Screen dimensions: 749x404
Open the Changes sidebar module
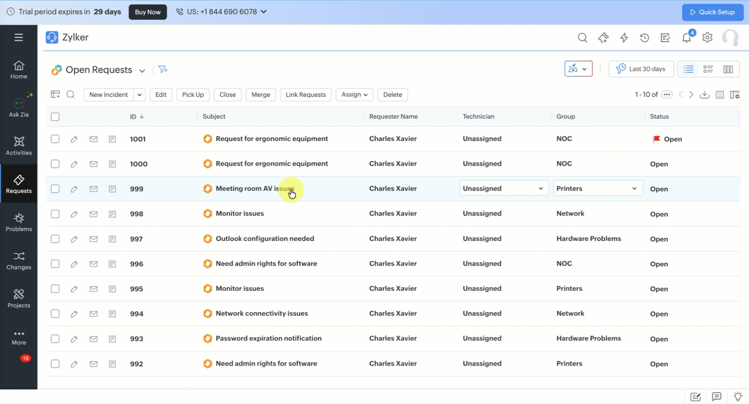coord(19,260)
